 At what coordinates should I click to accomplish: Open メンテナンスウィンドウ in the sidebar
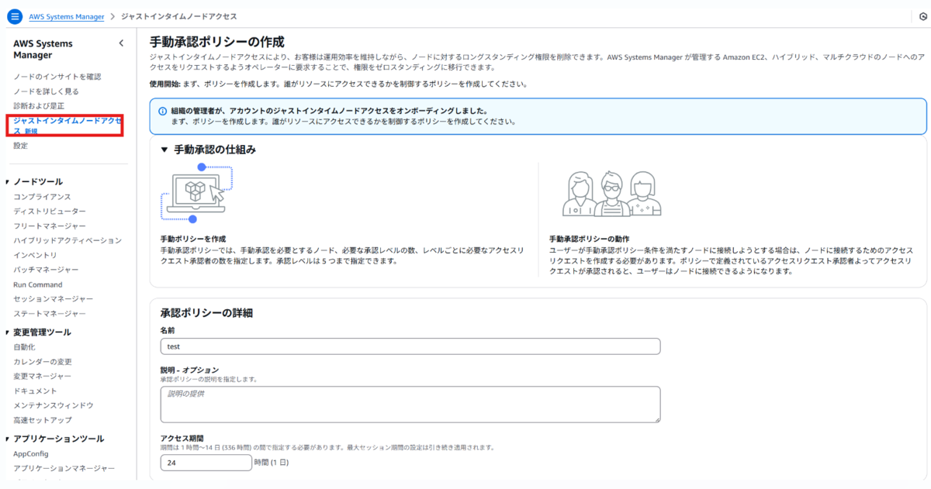[x=54, y=405]
